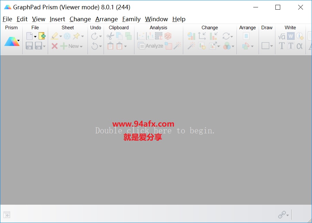Click the format axes arrows icon
The image size is (312, 223).
[202, 36]
